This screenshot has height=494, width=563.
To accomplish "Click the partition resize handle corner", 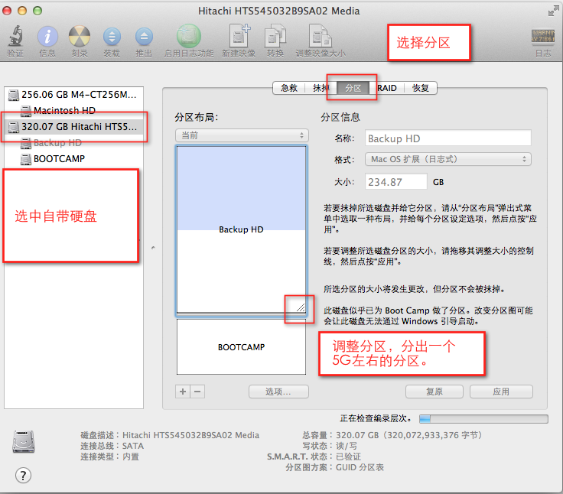I will 301,307.
